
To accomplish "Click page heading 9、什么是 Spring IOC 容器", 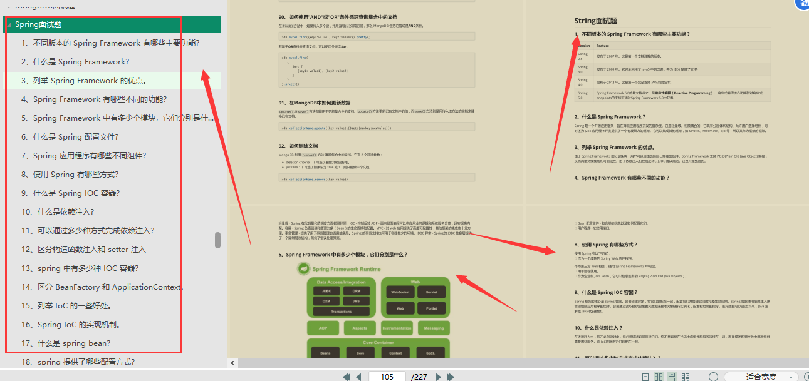I will [x=607, y=292].
